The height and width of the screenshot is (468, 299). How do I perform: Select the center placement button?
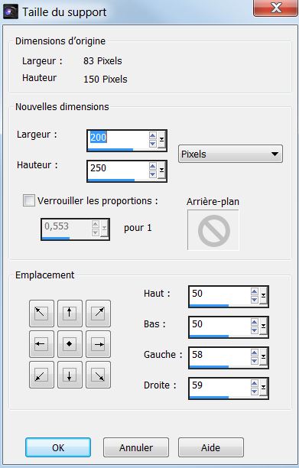pos(70,344)
